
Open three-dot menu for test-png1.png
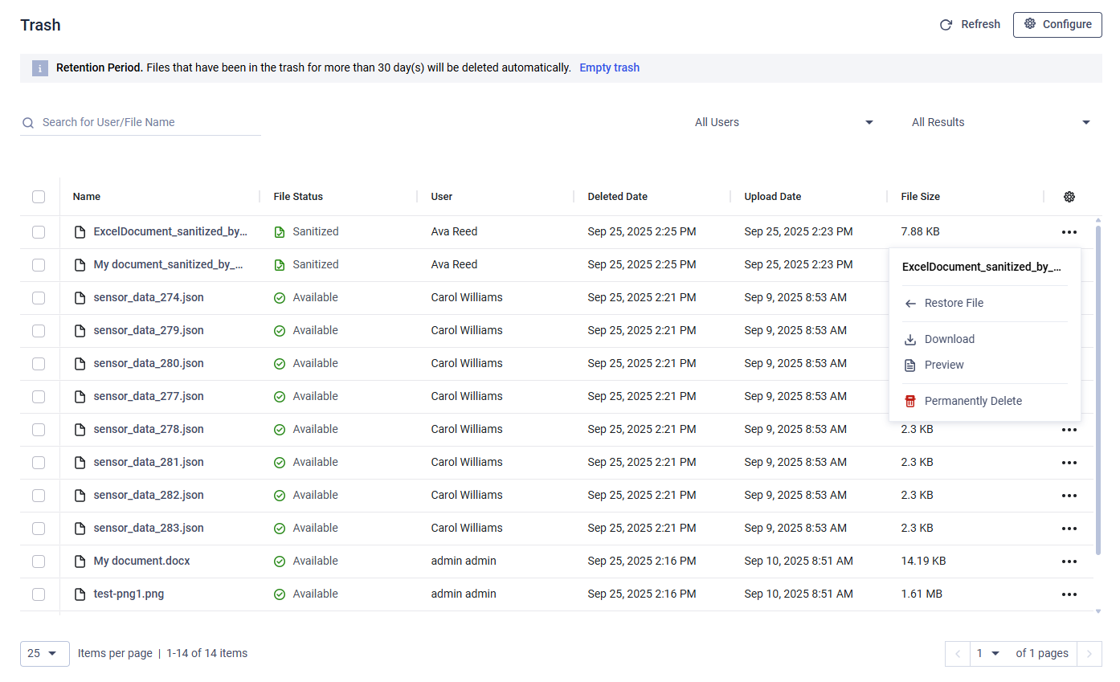[1069, 594]
